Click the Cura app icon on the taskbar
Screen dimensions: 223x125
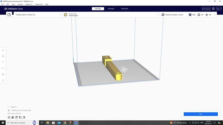(76, 123)
